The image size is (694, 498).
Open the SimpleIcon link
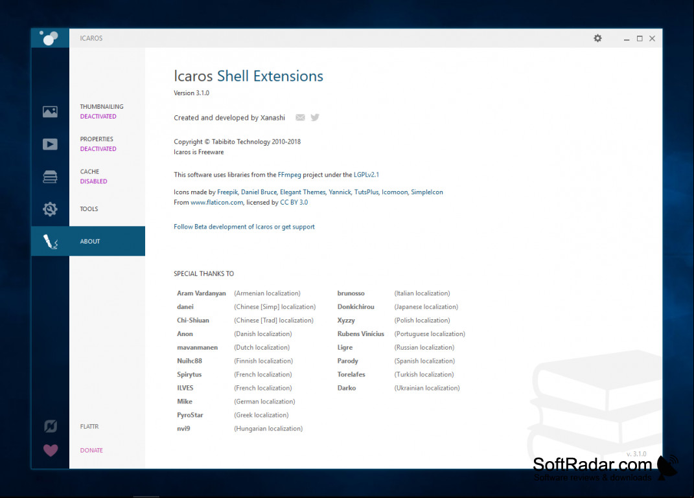tap(426, 192)
